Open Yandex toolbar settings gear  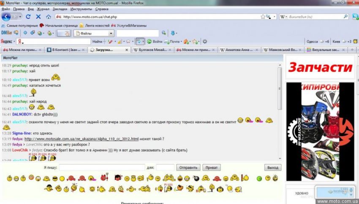(x=205, y=42)
